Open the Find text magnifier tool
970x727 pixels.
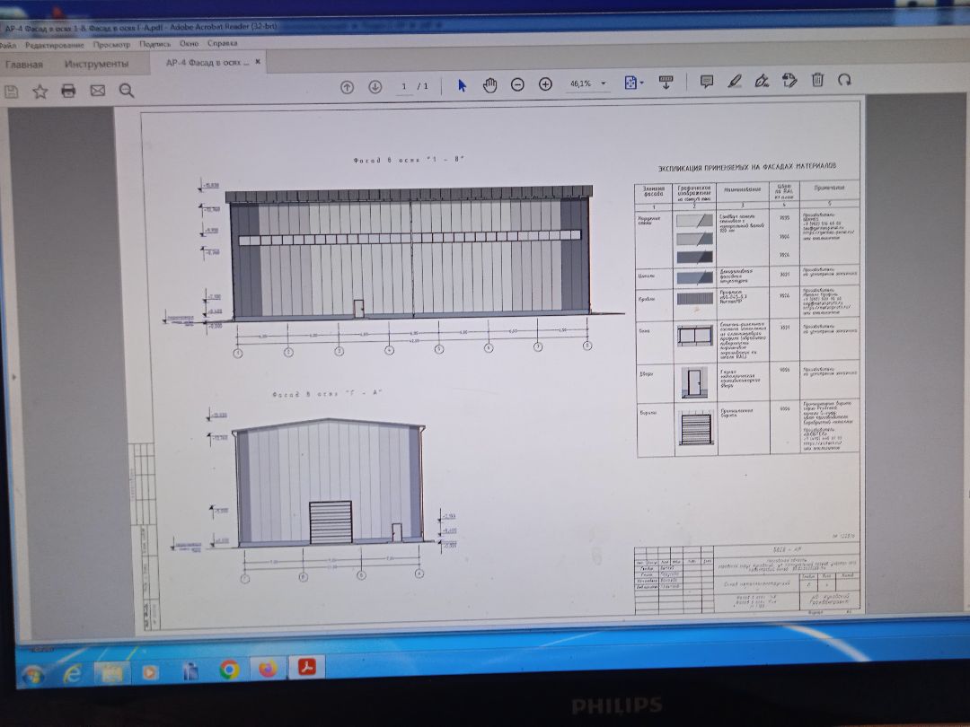(126, 91)
